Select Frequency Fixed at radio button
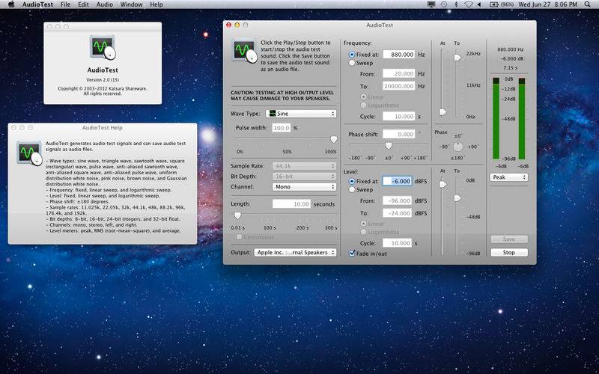 click(x=352, y=55)
